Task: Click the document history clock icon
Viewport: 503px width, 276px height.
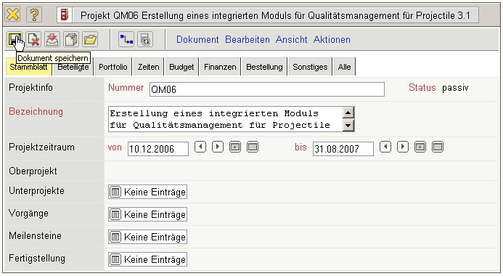Action: point(145,40)
